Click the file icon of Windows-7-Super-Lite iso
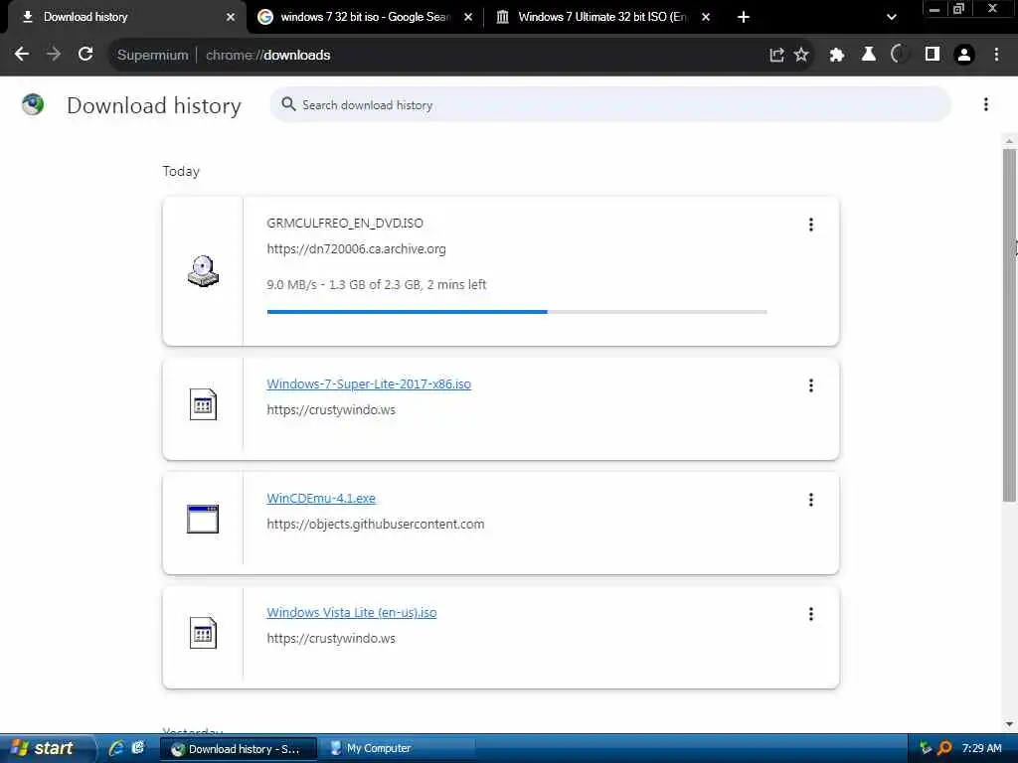Image resolution: width=1018 pixels, height=763 pixels. coord(203,404)
